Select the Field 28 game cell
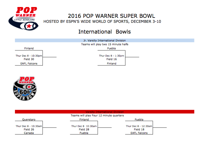Viewport: 202px width, 147px height. click(x=84, y=129)
